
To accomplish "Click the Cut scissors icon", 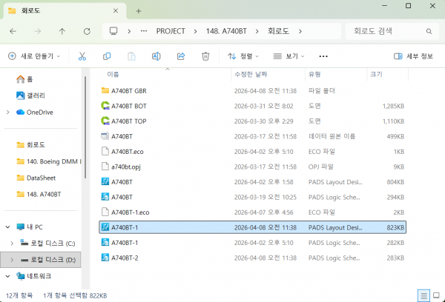I will 82,56.
